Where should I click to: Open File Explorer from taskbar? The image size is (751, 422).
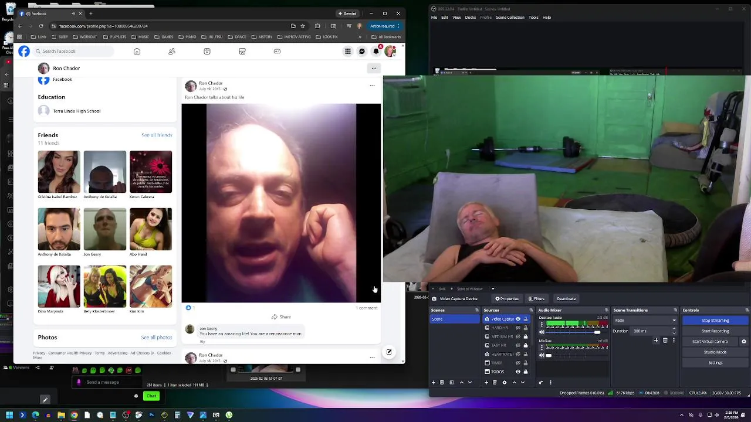[x=61, y=415]
